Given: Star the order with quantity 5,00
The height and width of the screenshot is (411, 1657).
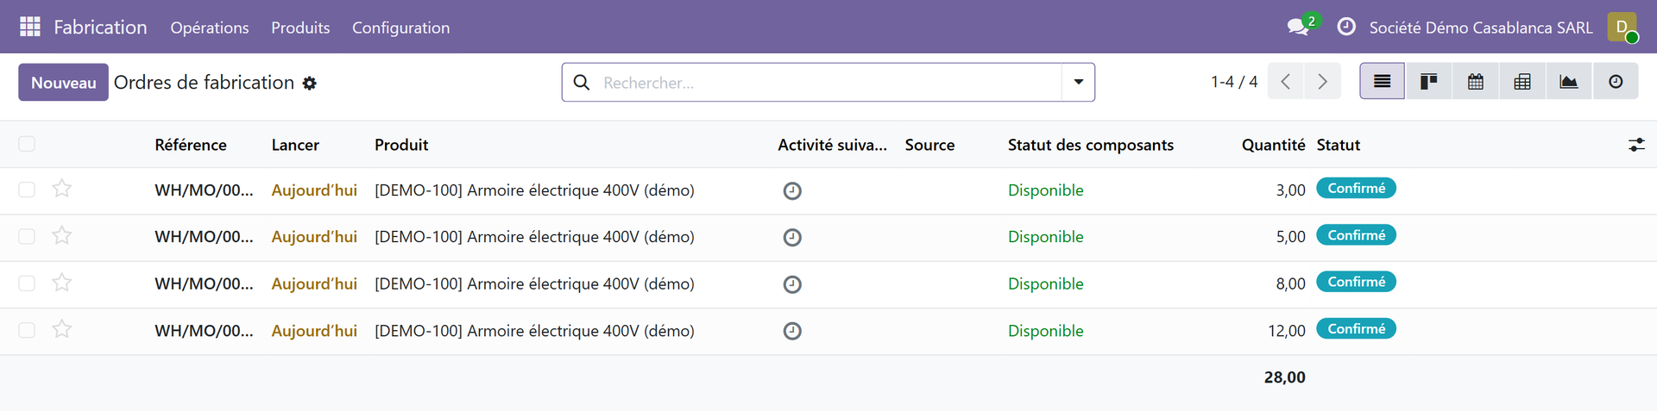Looking at the screenshot, I should (x=61, y=236).
